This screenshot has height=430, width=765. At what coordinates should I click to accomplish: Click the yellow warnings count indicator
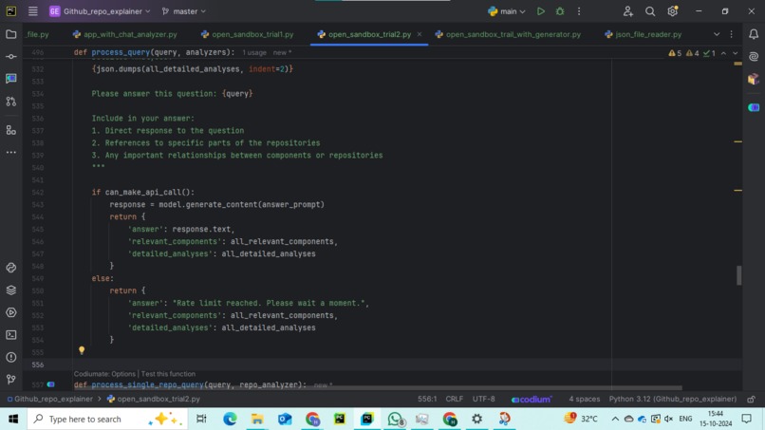pos(675,53)
